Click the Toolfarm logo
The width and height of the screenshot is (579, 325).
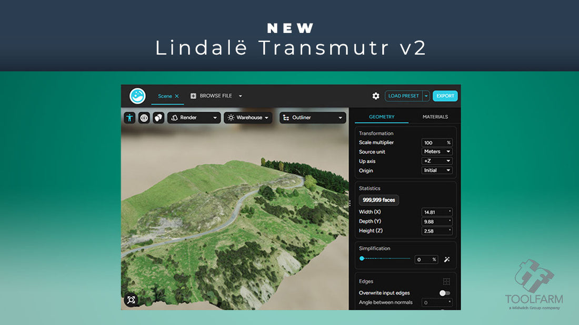534,284
